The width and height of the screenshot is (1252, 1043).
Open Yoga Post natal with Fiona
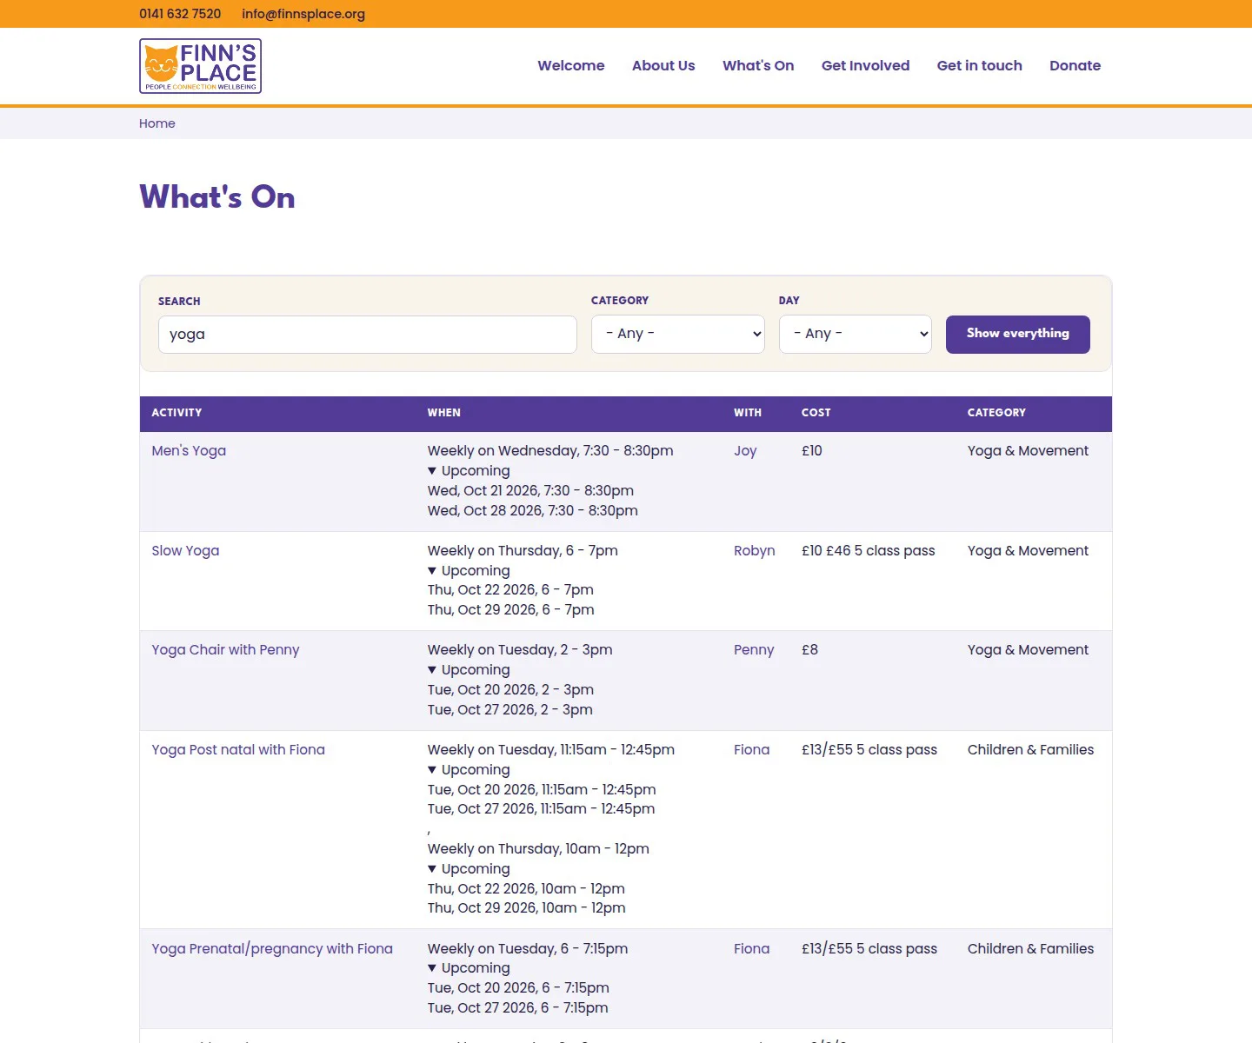pyautogui.click(x=238, y=750)
